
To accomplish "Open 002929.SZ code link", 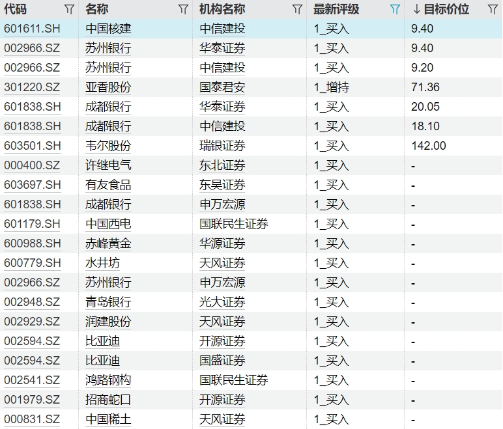I will 32,322.
